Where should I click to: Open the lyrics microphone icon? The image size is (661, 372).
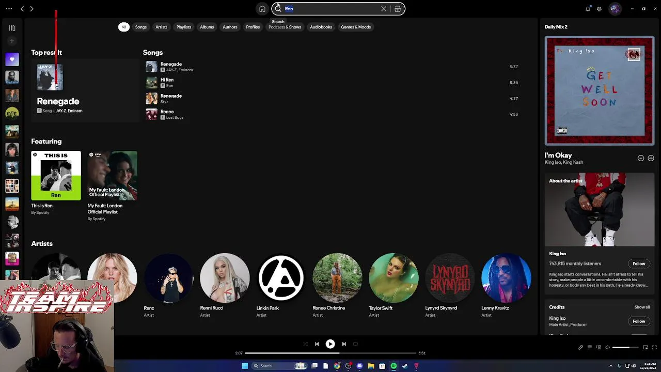[x=580, y=348]
